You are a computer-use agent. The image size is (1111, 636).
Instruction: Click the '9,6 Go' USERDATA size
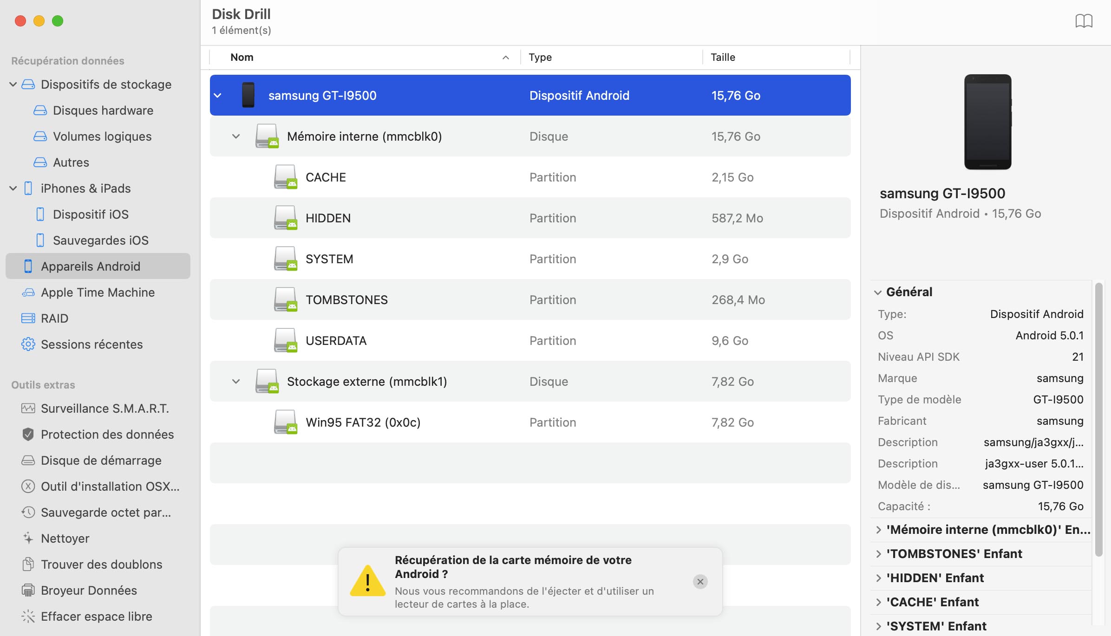[730, 341]
